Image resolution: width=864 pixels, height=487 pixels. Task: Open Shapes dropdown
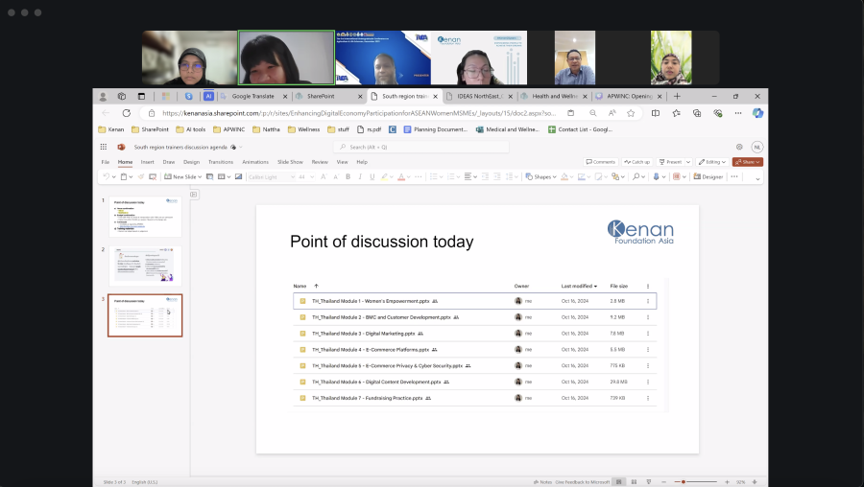coord(541,176)
